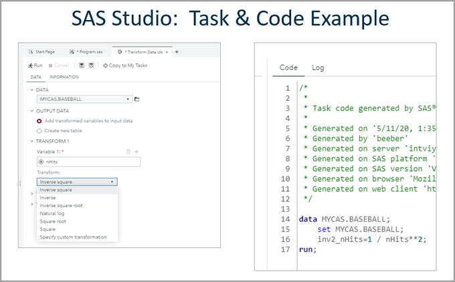This screenshot has height=282, width=455.
Task: Select the Create new table option
Action: pyautogui.click(x=39, y=131)
